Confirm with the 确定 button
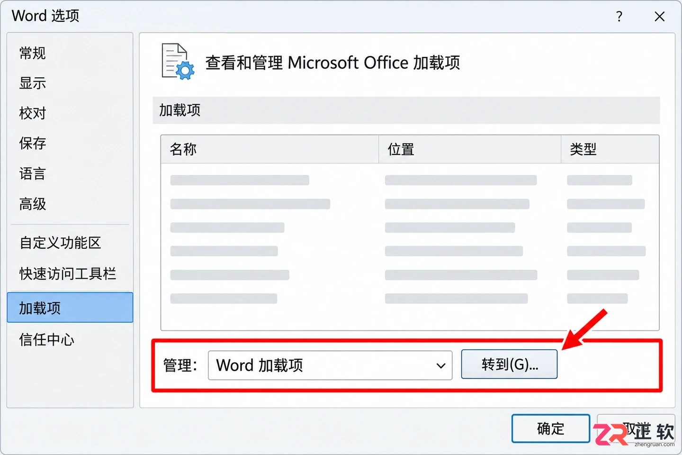Viewport: 682px width, 455px height. [551, 429]
